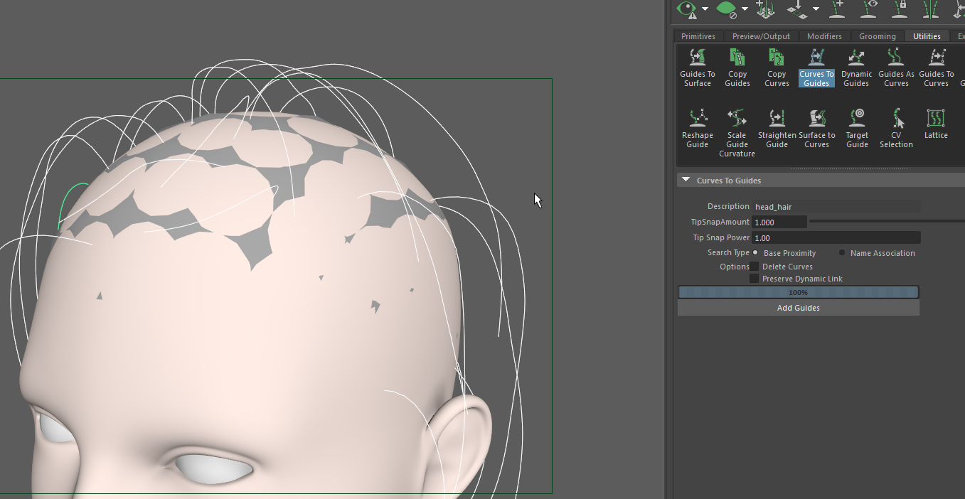
Task: Open the dropdown beside the down-arrow toolbar icon
Action: [816, 11]
